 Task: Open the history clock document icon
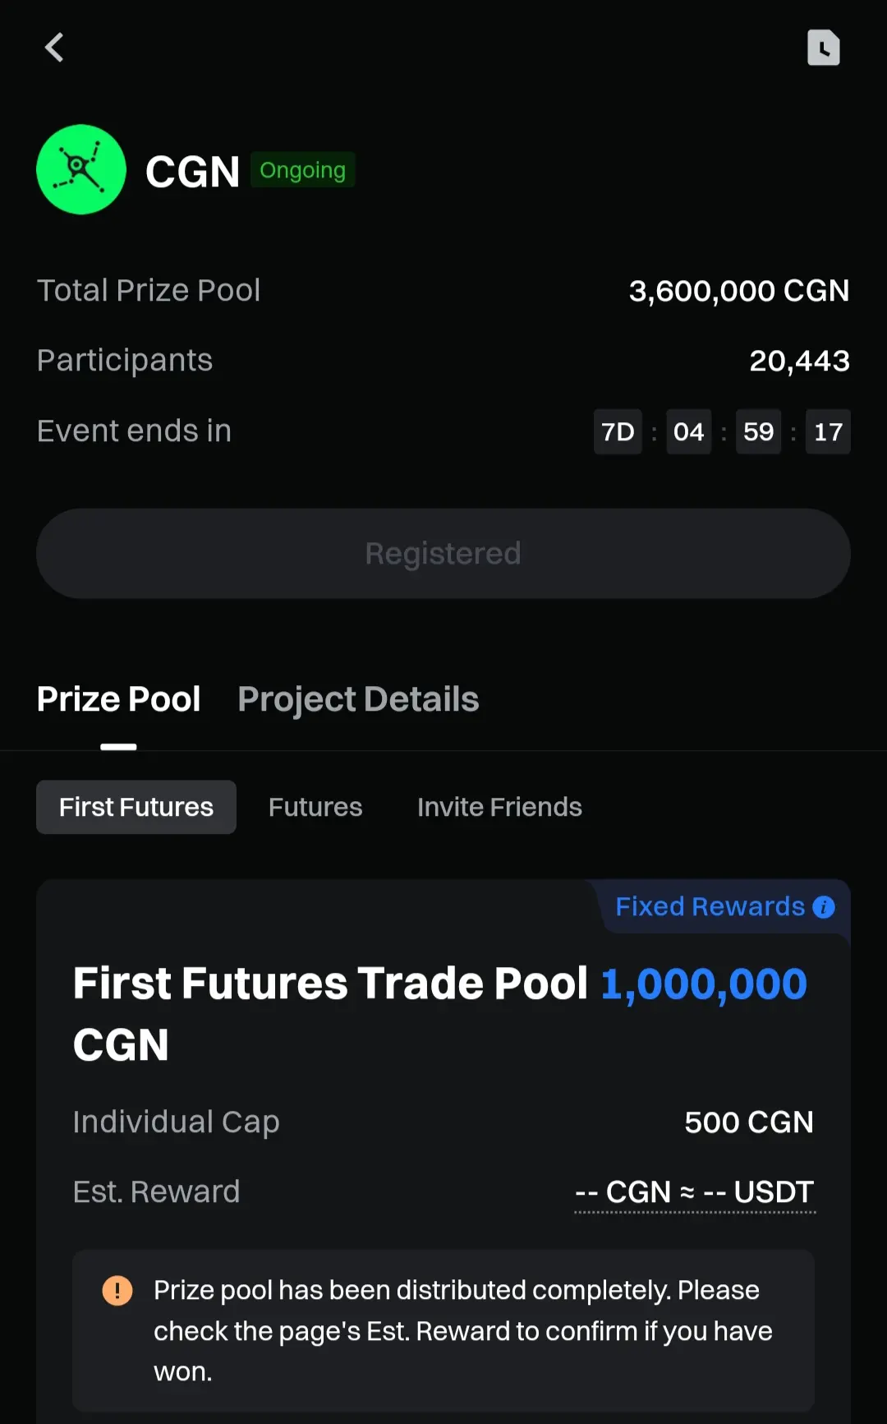(x=823, y=48)
